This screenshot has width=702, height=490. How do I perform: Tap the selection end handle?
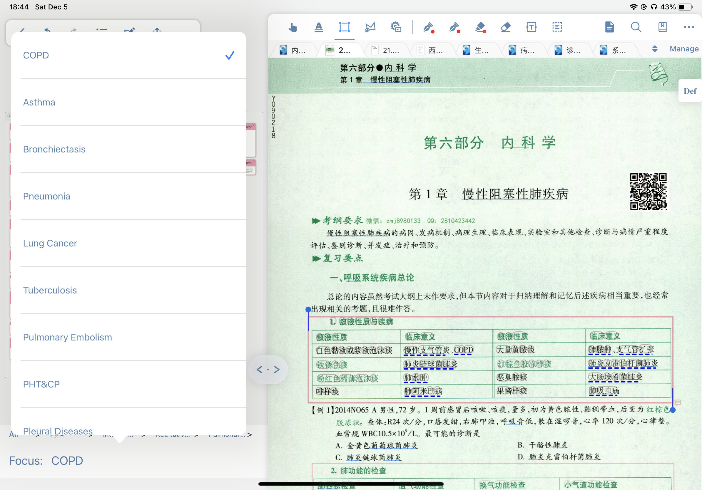click(673, 410)
